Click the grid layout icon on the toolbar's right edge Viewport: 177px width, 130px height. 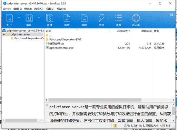click(x=171, y=15)
